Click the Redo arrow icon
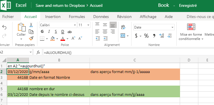214x105 pixels. (4, 36)
